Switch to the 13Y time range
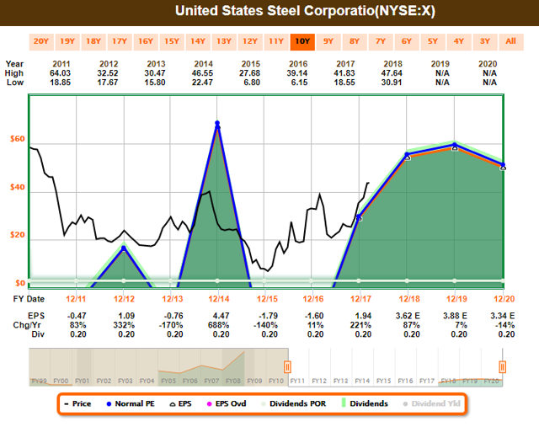 coord(224,41)
